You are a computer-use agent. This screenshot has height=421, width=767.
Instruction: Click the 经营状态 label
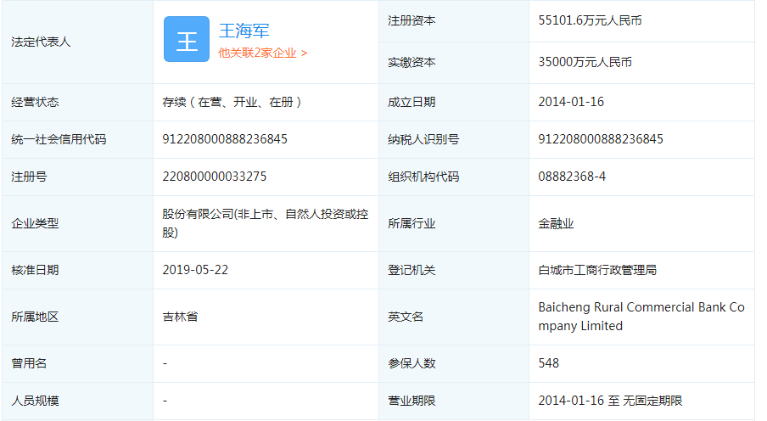(35, 102)
